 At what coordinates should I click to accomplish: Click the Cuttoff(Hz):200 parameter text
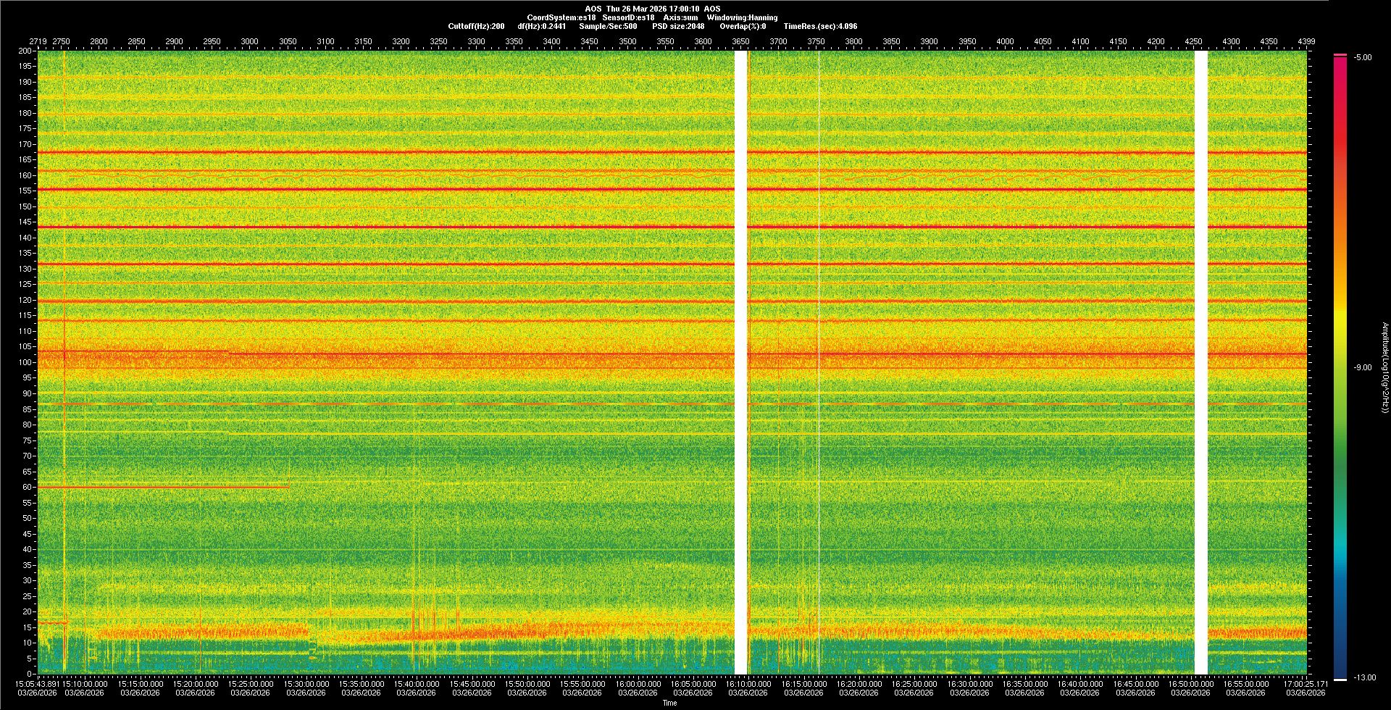[476, 26]
